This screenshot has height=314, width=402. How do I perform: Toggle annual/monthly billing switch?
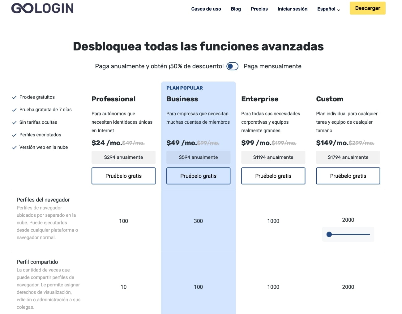coord(232,66)
